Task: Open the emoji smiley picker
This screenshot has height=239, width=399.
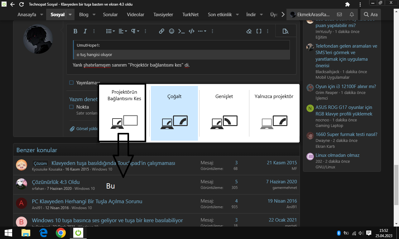Action: (171, 31)
